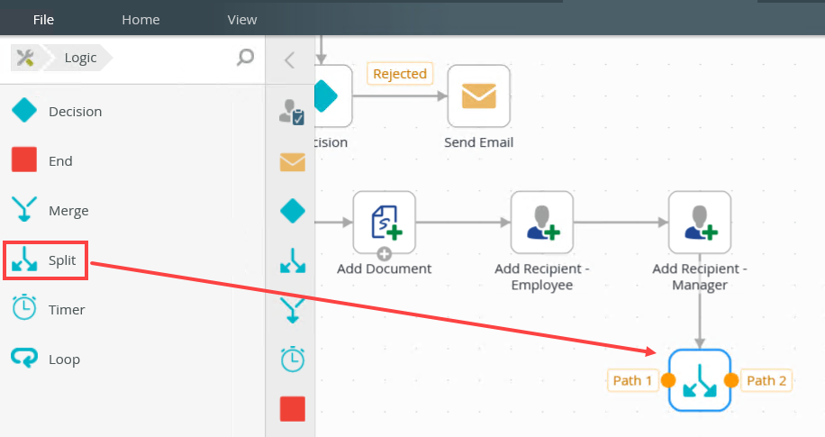The image size is (825, 437).
Task: Select Add Recipient - Manager step
Action: coord(700,223)
